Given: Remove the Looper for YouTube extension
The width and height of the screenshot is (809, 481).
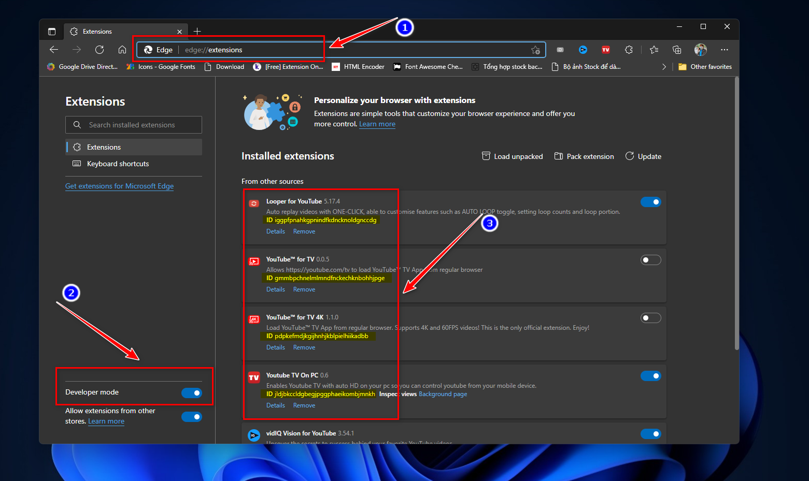Looking at the screenshot, I should coord(304,231).
